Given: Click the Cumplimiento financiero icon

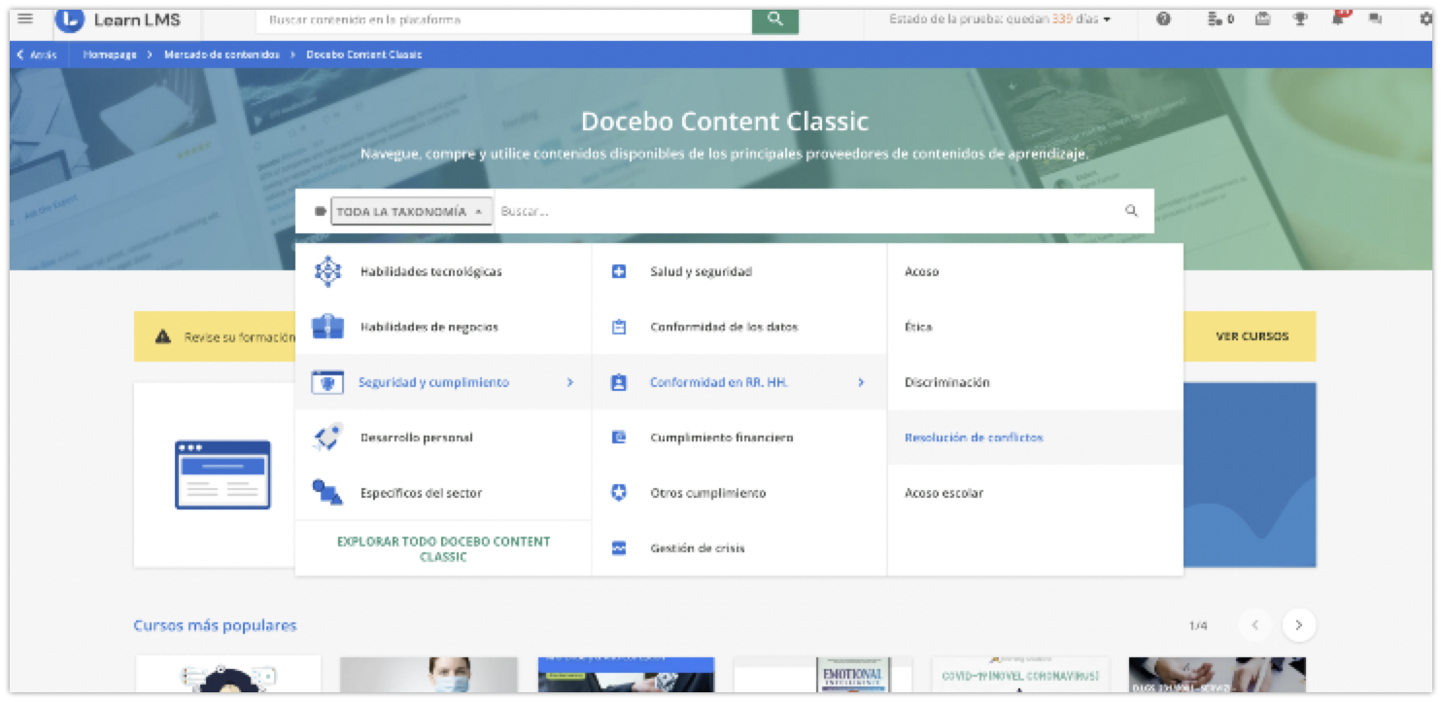Looking at the screenshot, I should (619, 438).
